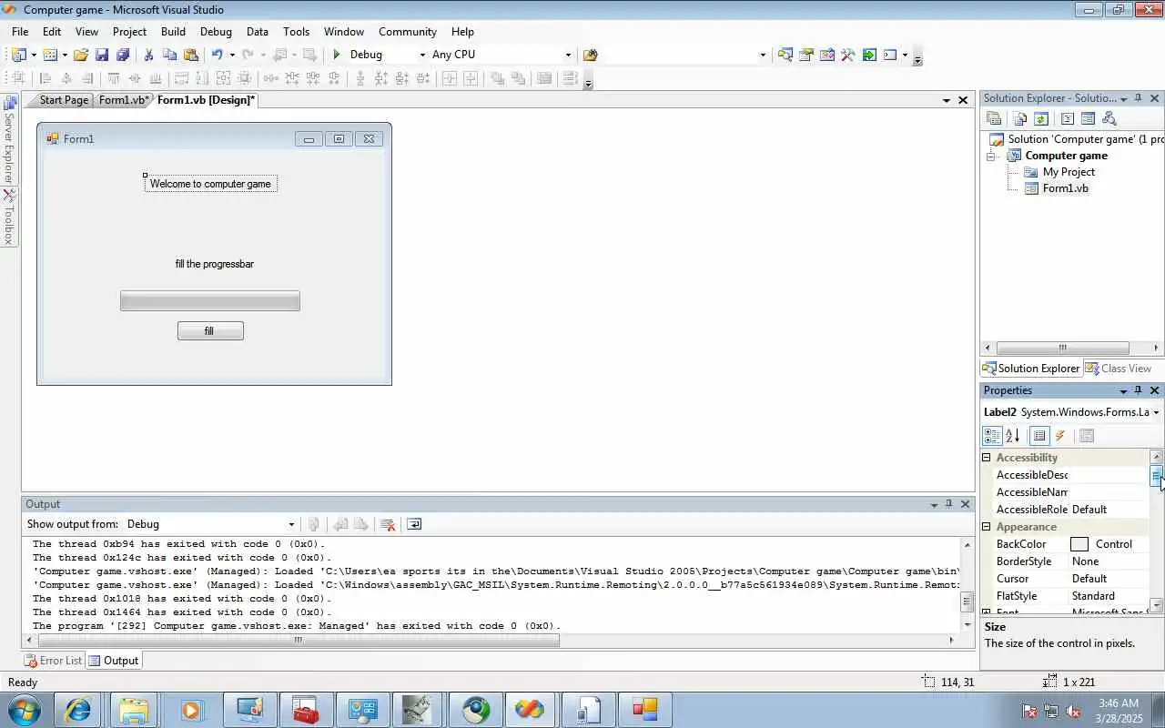The width and height of the screenshot is (1165, 728).
Task: Select the Solution 'Computer game' node
Action: click(x=1079, y=139)
